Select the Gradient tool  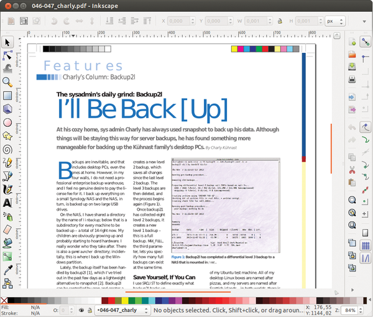(x=7, y=256)
